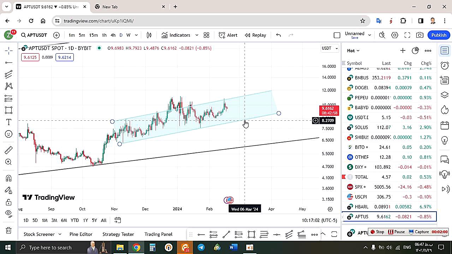Select BNBUS row in watchlist
Screen dimensions: 452x254
coord(389,78)
